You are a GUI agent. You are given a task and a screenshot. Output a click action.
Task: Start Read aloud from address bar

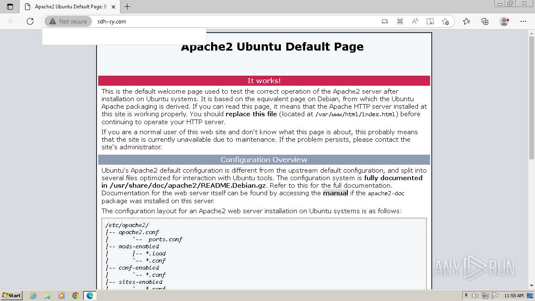(x=415, y=21)
